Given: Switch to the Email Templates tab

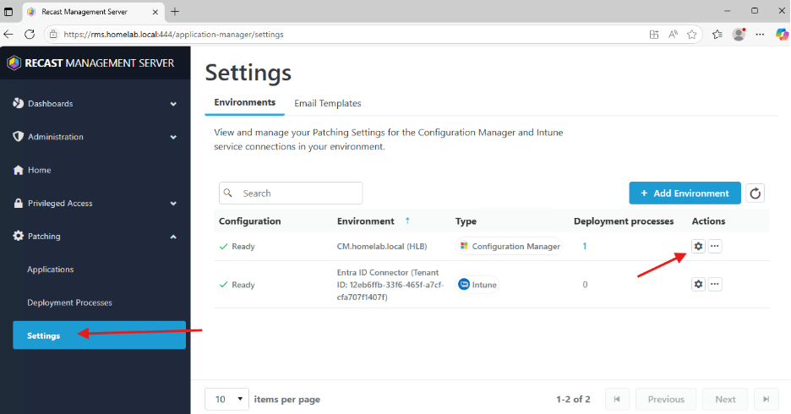Looking at the screenshot, I should pyautogui.click(x=328, y=103).
